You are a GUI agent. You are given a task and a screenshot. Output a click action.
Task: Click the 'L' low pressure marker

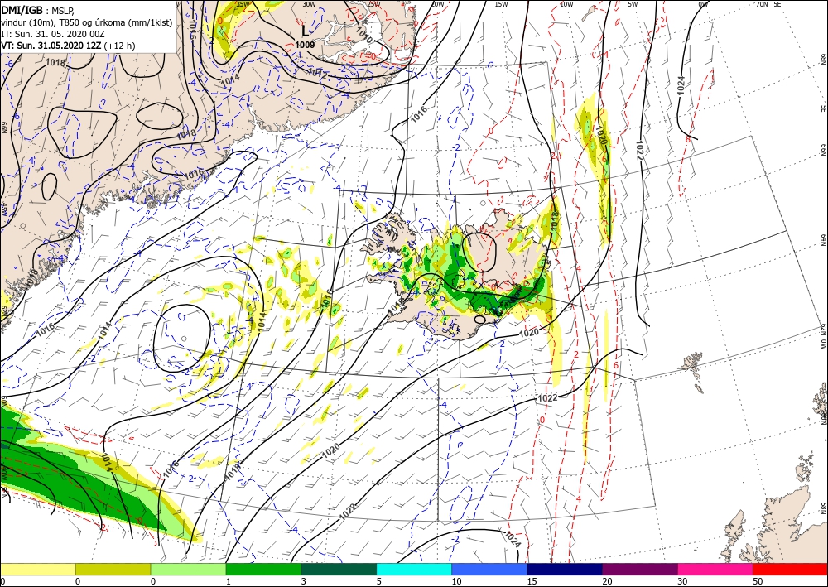coord(305,31)
